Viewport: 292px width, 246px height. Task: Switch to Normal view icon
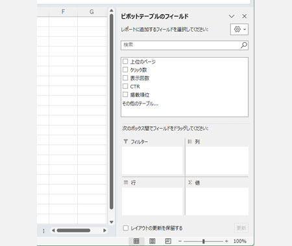(x=136, y=241)
